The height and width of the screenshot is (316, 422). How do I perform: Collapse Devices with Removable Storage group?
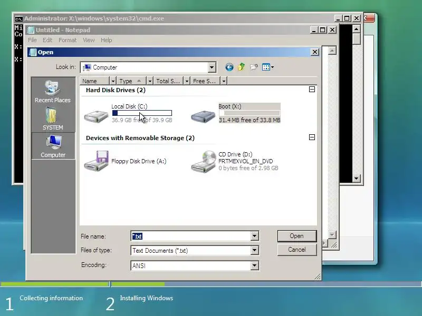(x=312, y=137)
